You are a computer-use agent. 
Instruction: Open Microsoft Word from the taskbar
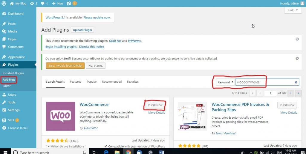point(162,152)
